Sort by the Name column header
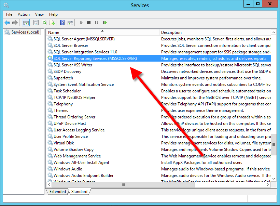 point(102,33)
